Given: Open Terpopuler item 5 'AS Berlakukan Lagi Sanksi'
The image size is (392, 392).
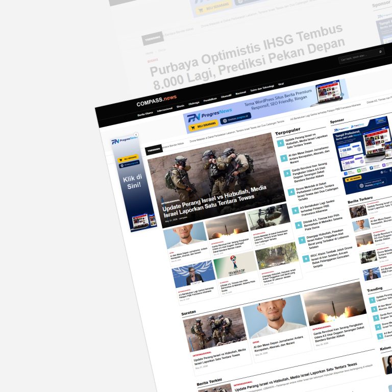Looking at the screenshot, I should click(x=317, y=208).
